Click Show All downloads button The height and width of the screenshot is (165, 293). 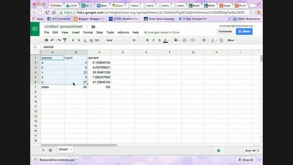coord(245,160)
